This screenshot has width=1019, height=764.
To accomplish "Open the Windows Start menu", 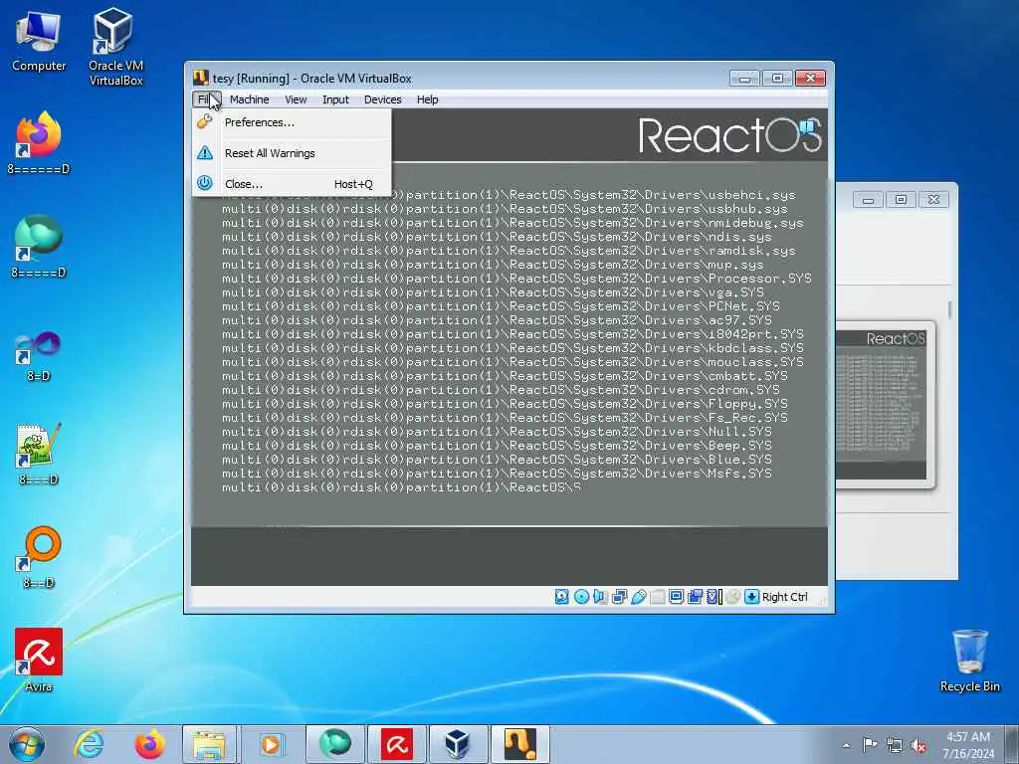I will coord(27,744).
